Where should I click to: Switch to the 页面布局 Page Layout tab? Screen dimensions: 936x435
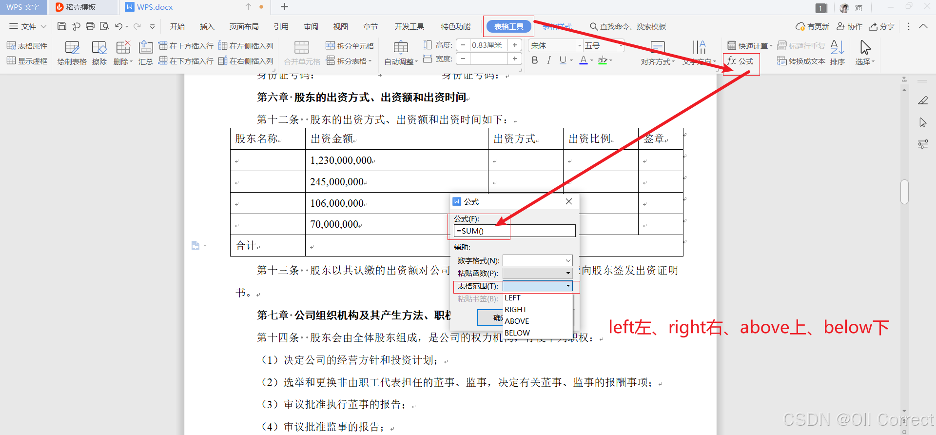[244, 26]
